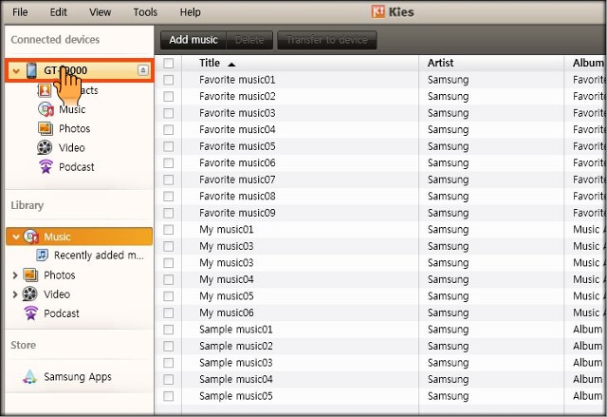The height and width of the screenshot is (417, 607).
Task: Click Samsung artist for Sample music05
Action: [449, 396]
